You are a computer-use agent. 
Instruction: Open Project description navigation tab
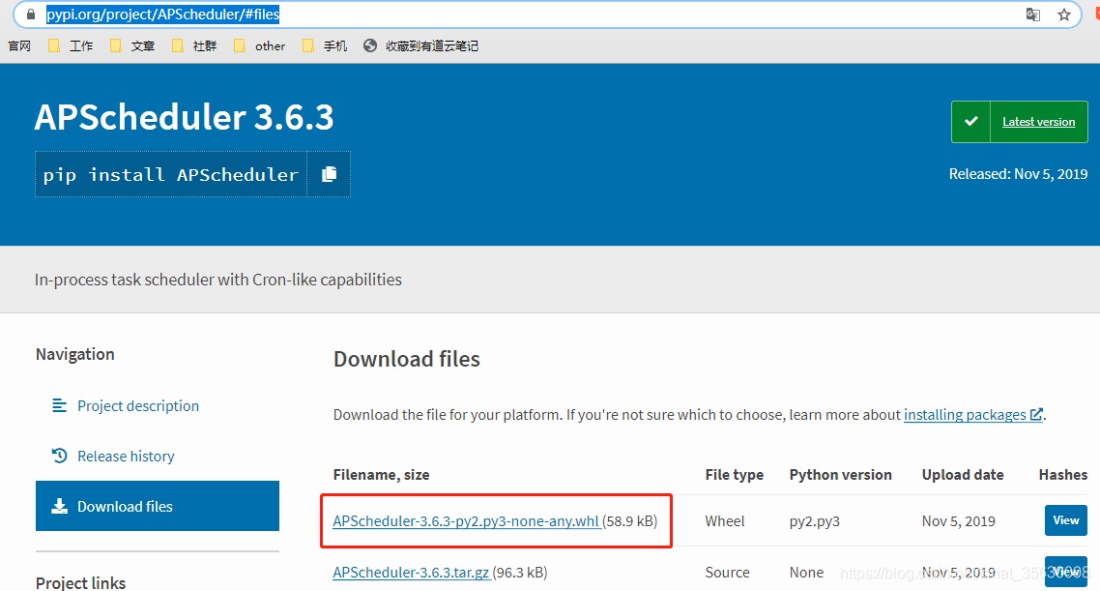(x=138, y=405)
